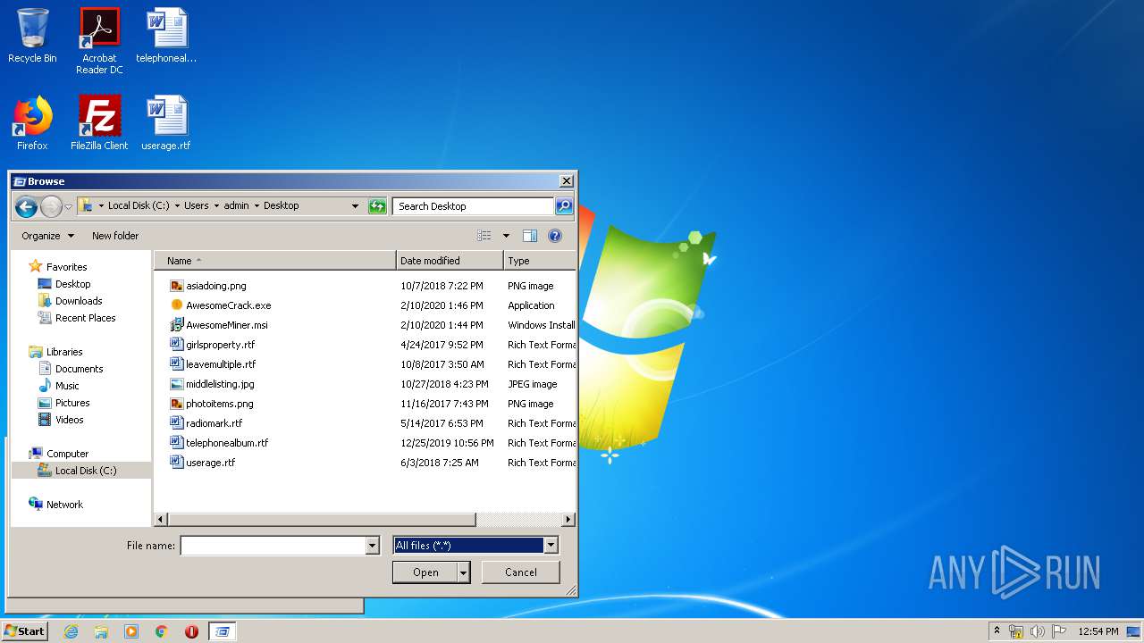This screenshot has height=643, width=1144.
Task: Open Windows Media Player taskbar icon
Action: pos(131,631)
